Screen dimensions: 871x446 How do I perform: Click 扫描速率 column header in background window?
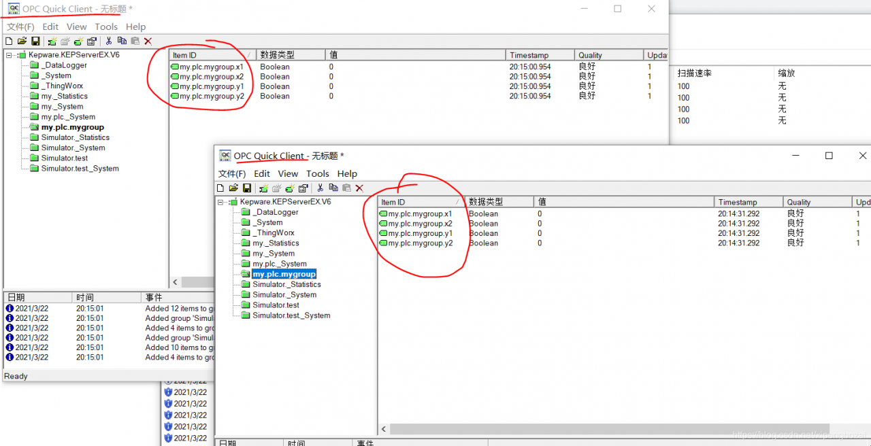click(x=694, y=73)
